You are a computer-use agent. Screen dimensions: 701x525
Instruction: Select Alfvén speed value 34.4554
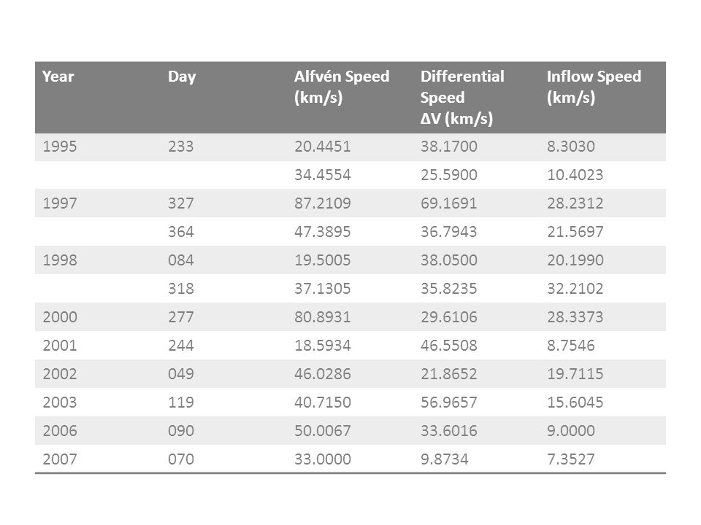pyautogui.click(x=322, y=174)
